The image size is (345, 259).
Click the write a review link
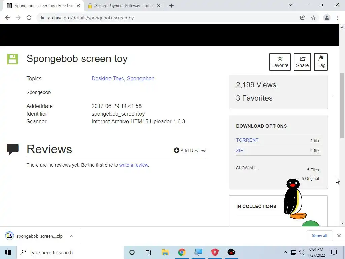[134, 165]
